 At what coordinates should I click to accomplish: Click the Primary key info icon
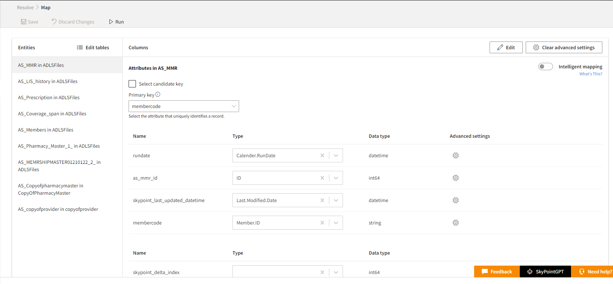click(x=158, y=94)
